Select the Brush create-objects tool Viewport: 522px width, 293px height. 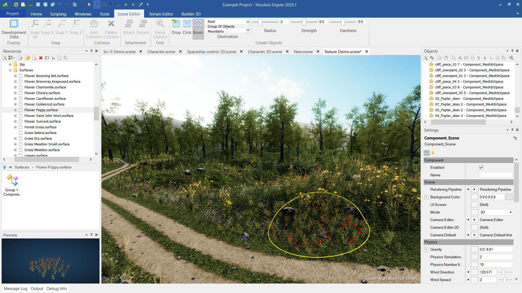pos(198,27)
